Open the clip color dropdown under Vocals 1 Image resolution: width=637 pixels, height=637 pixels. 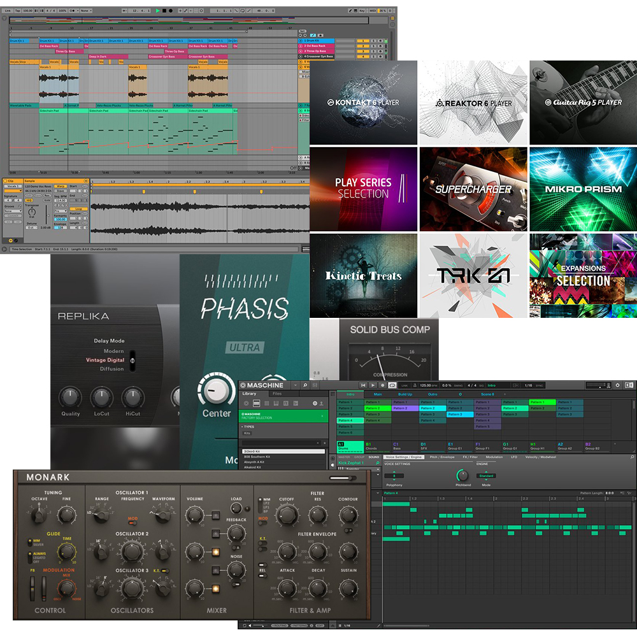pyautogui.click(x=13, y=191)
